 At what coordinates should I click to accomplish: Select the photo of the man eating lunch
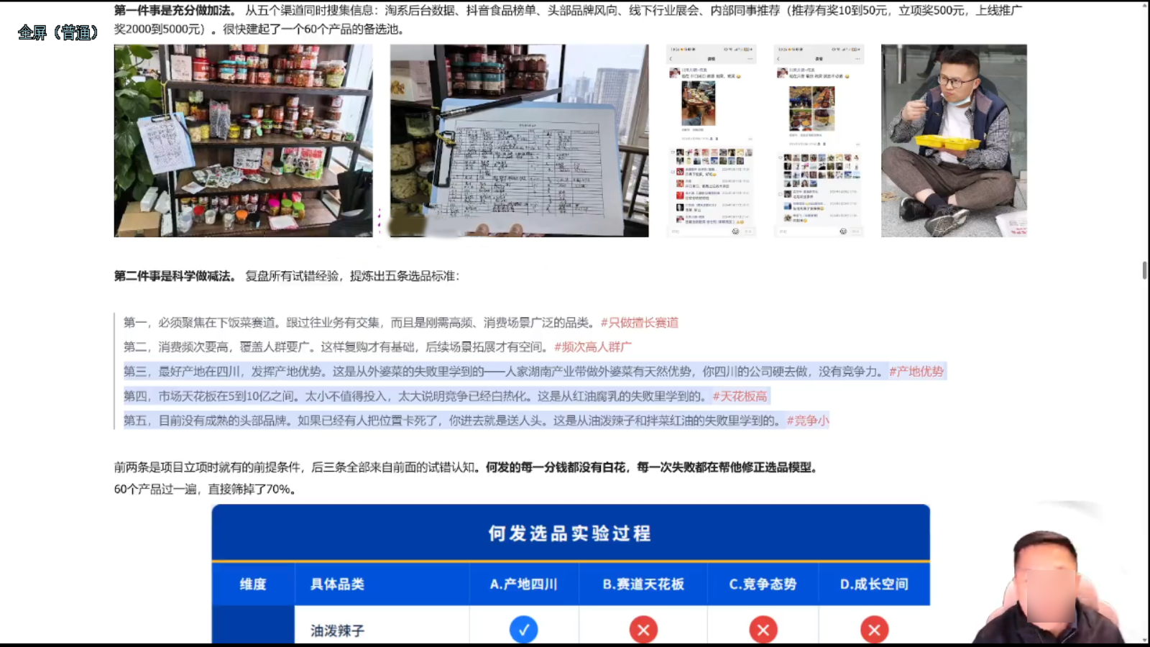click(956, 141)
